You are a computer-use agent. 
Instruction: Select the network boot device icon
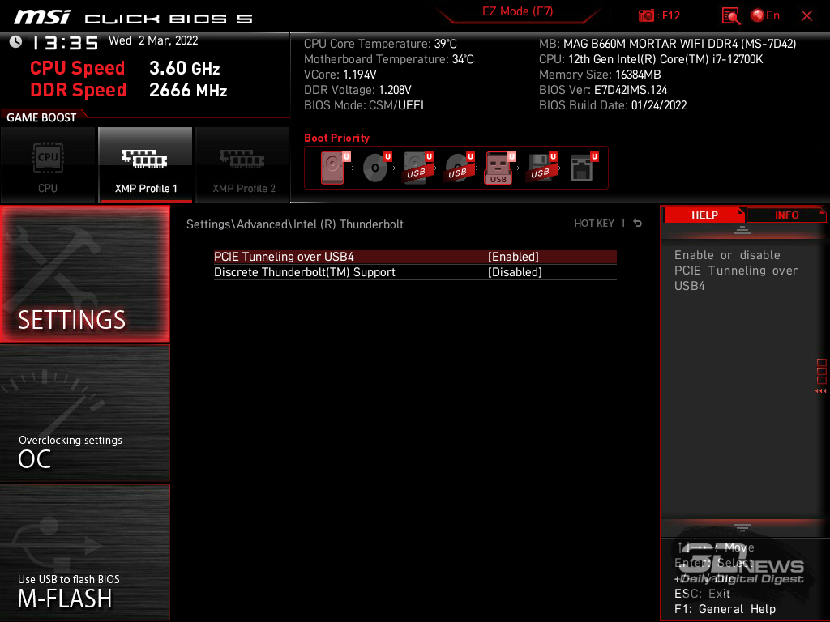(583, 168)
